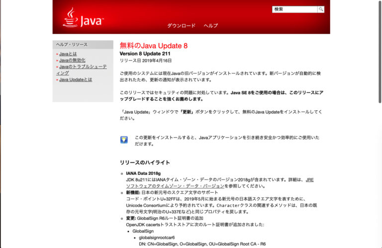The height and width of the screenshot is (248, 382).
Task: Click the GlobalSign list item
Action: coord(143,231)
